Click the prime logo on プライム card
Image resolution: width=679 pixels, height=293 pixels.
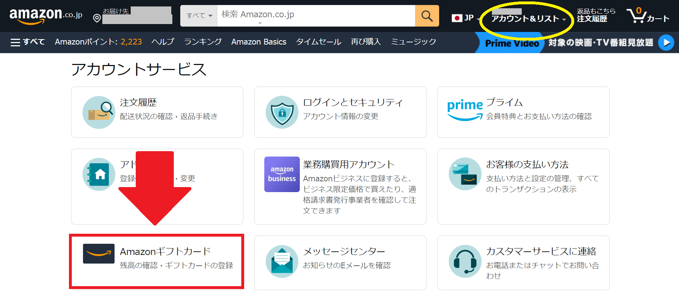tap(465, 110)
